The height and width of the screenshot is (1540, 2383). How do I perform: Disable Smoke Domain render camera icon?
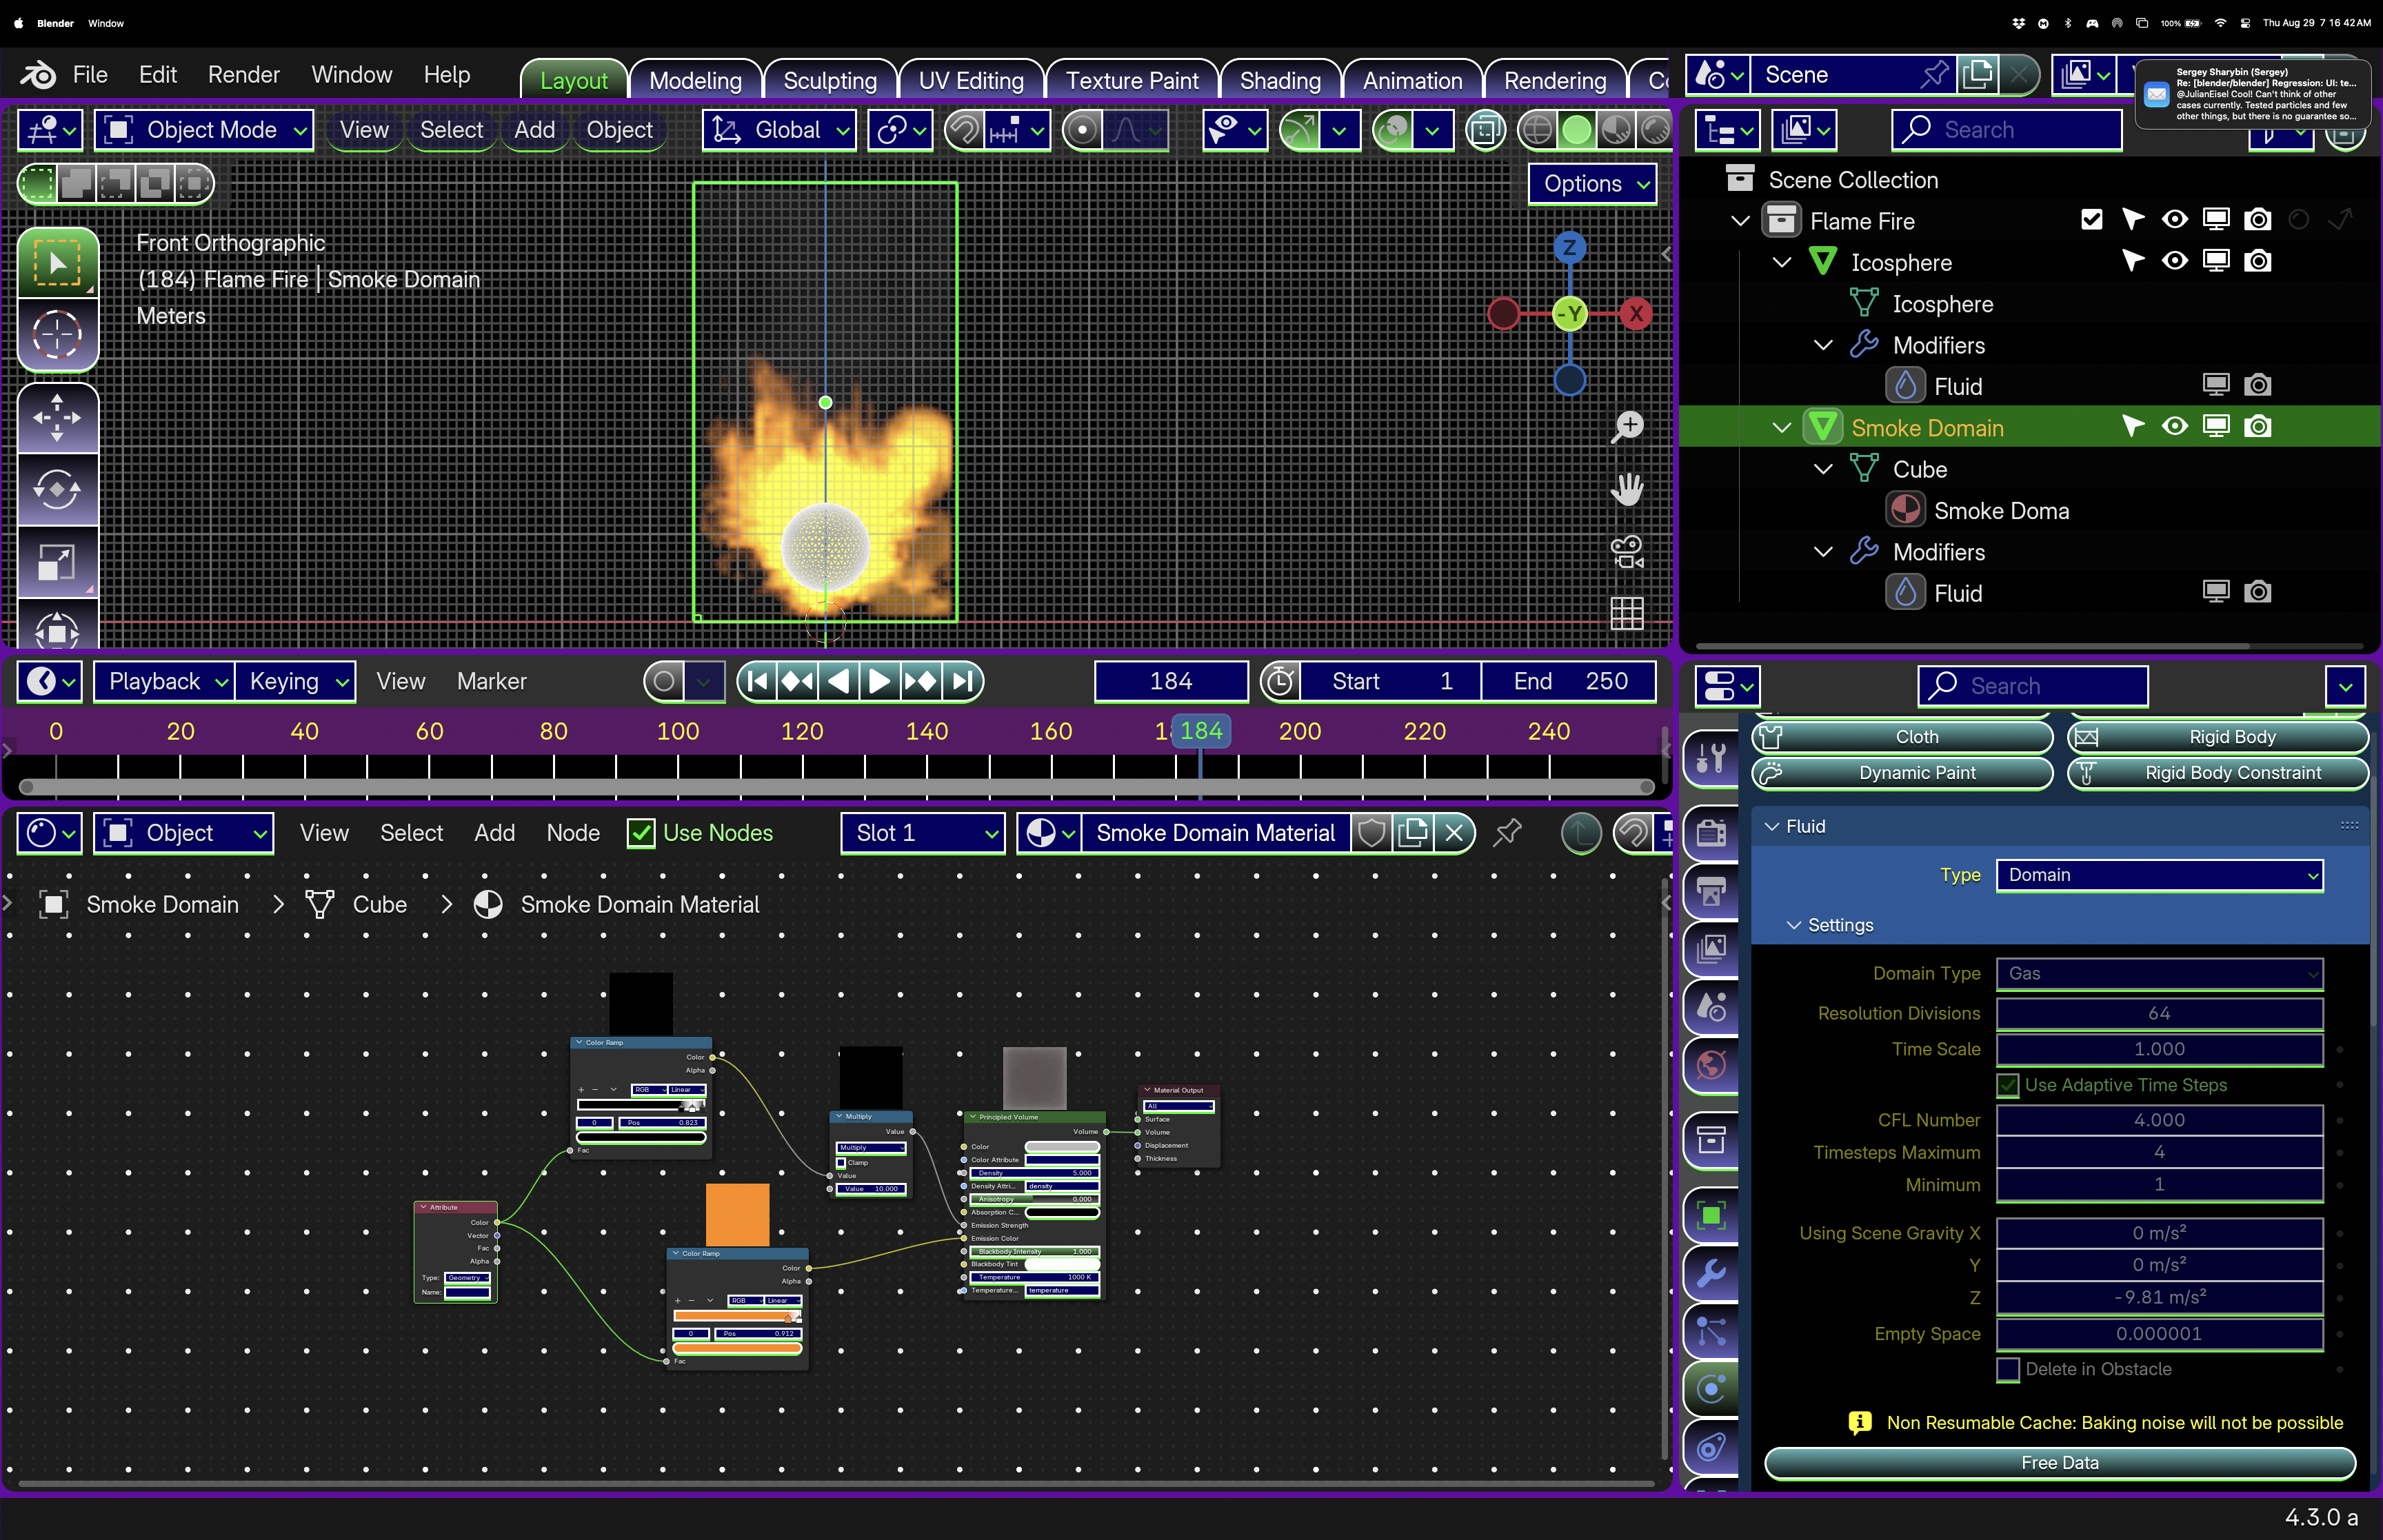coord(2257,427)
